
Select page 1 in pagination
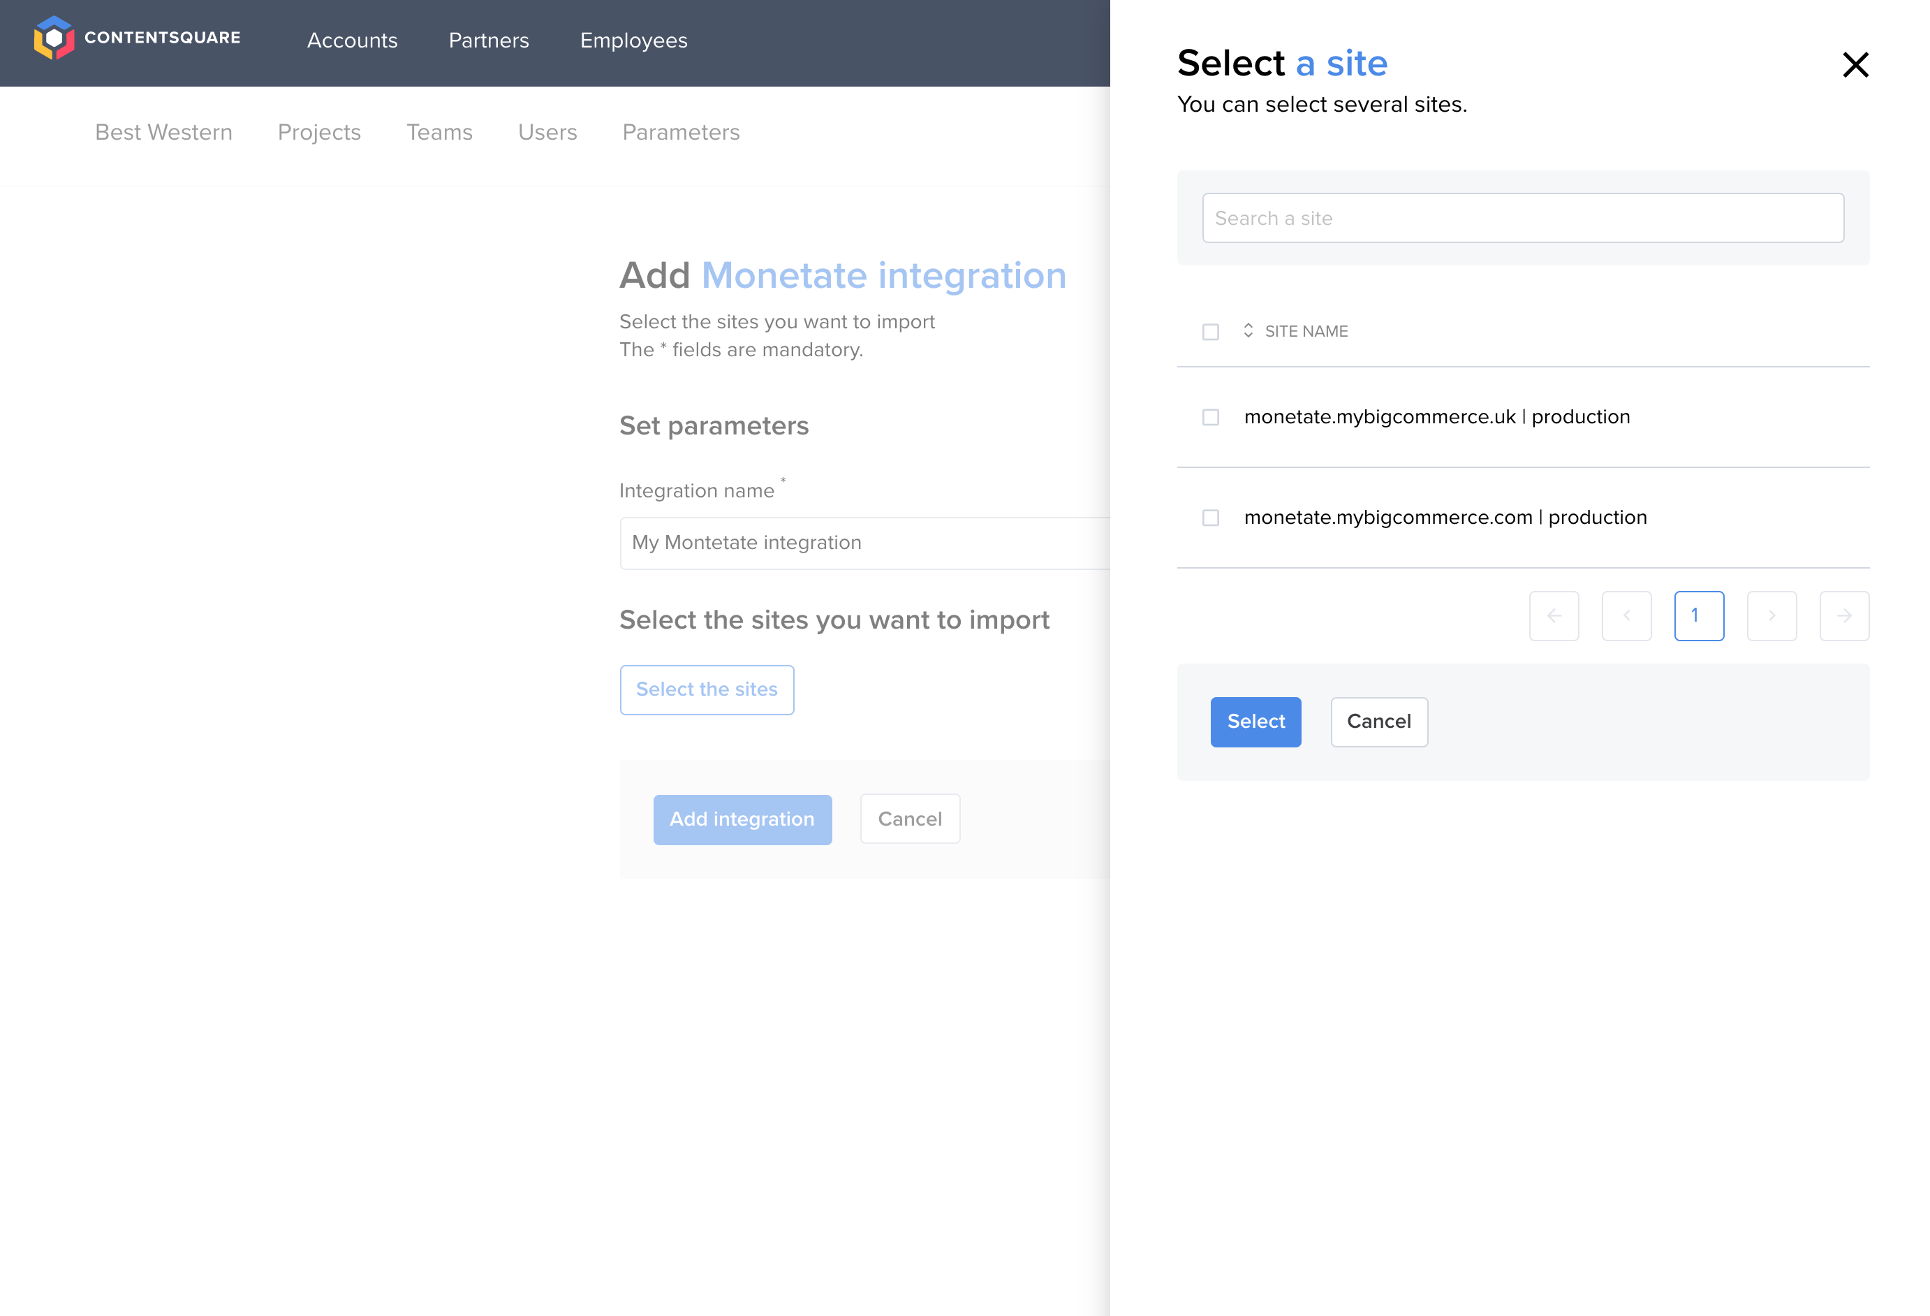(1698, 615)
